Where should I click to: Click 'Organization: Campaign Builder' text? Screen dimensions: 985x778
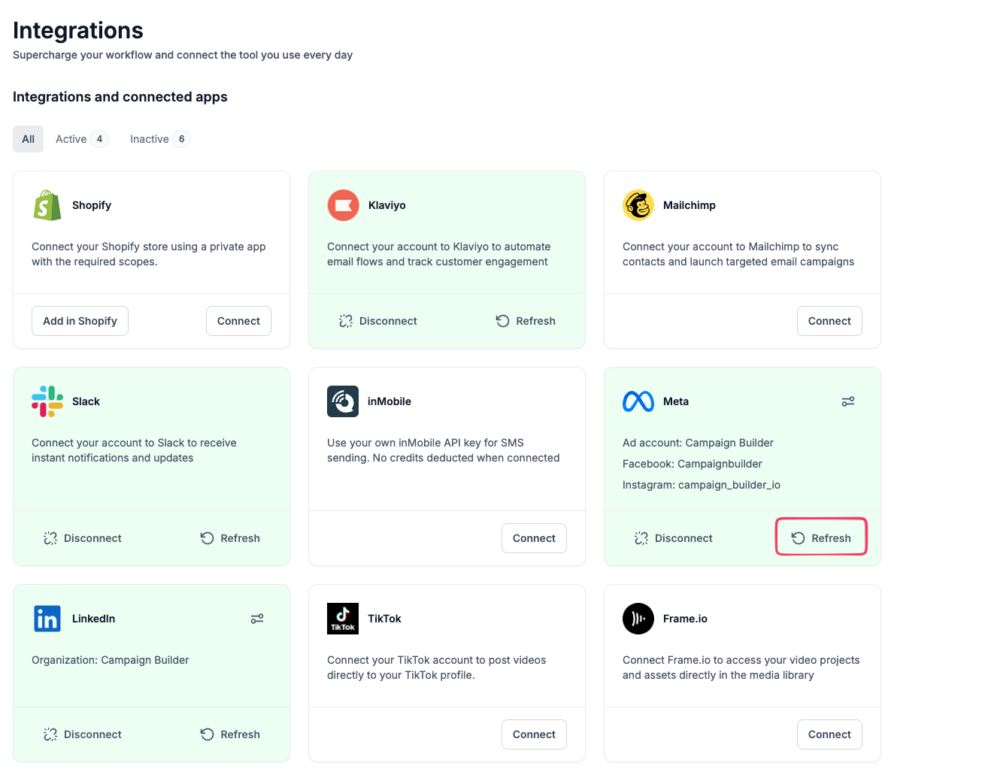pyautogui.click(x=111, y=660)
